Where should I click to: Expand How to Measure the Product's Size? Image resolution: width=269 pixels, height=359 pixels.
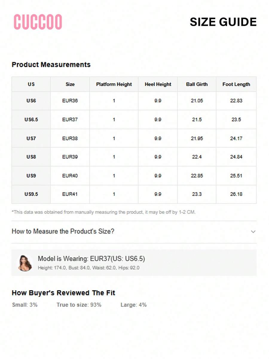134,231
